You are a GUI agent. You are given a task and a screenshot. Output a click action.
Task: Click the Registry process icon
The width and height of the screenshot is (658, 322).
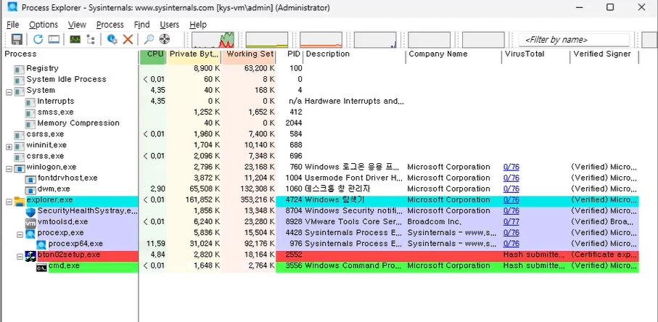[20, 69]
